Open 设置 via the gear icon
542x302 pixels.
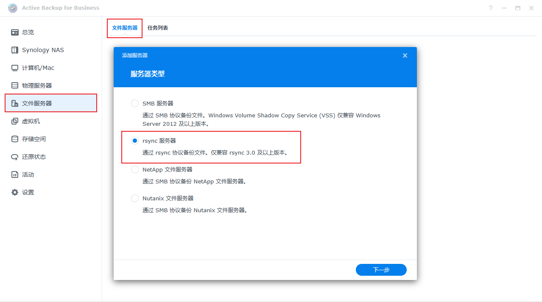15,192
